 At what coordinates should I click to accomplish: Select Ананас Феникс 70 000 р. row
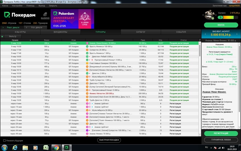pos(99,134)
